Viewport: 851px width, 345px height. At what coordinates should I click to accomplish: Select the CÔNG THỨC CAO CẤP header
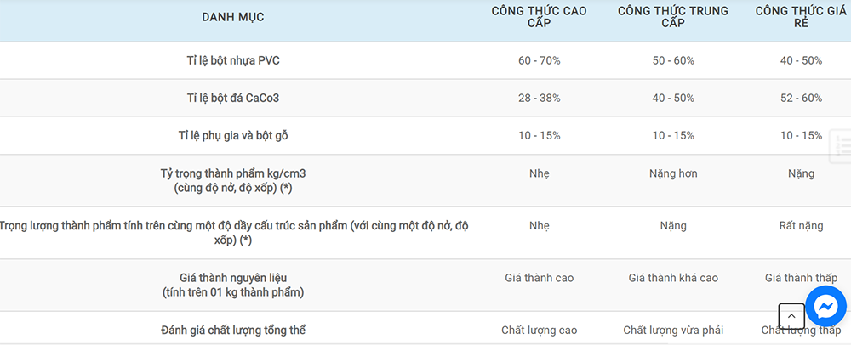tap(539, 17)
